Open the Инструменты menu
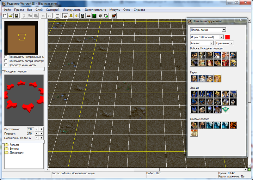This screenshot has width=253, height=180. (72, 10)
